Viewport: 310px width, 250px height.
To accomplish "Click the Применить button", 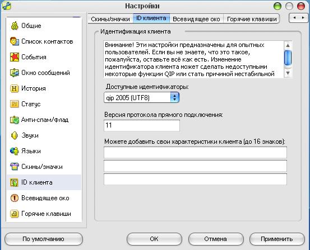I will [x=277, y=239].
